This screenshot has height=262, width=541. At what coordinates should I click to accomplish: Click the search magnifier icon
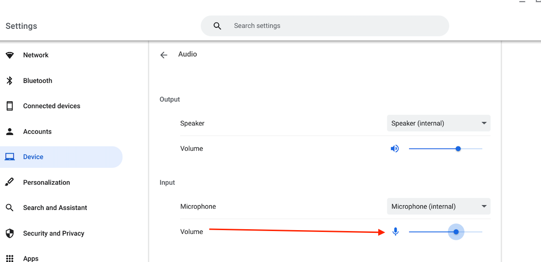[217, 26]
